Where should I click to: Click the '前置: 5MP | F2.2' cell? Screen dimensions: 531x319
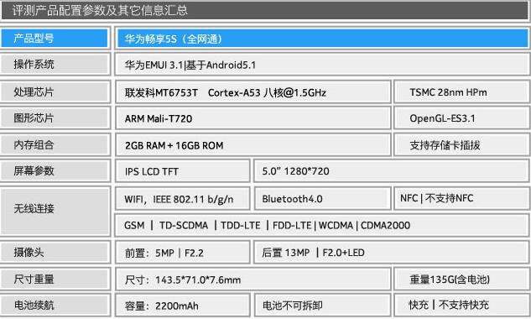pos(183,253)
